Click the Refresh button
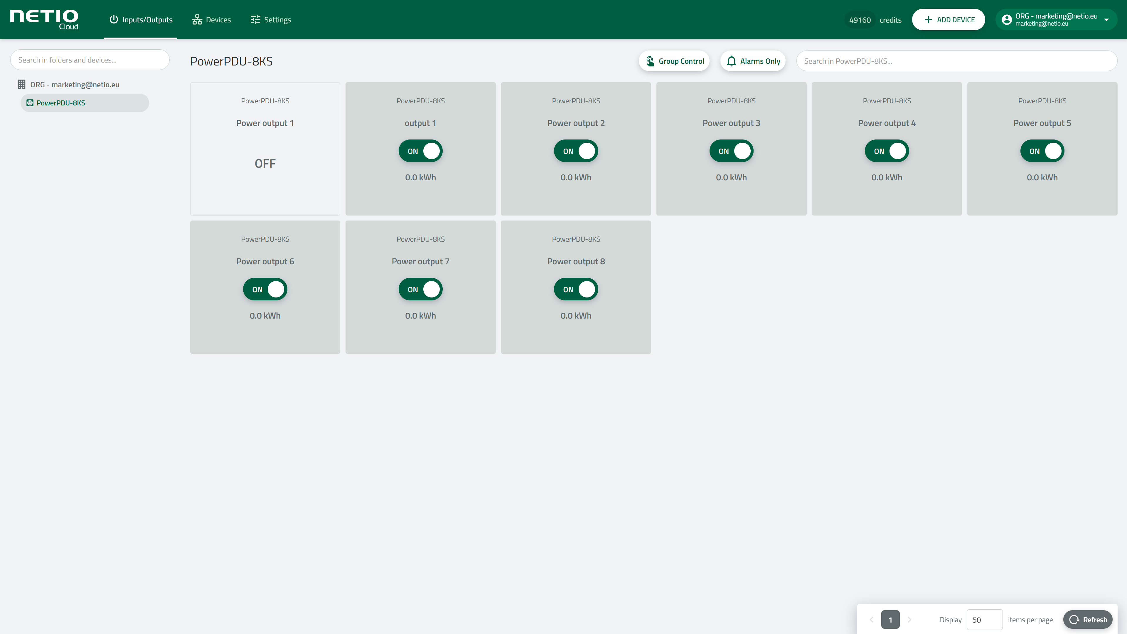1127x634 pixels. (x=1088, y=620)
